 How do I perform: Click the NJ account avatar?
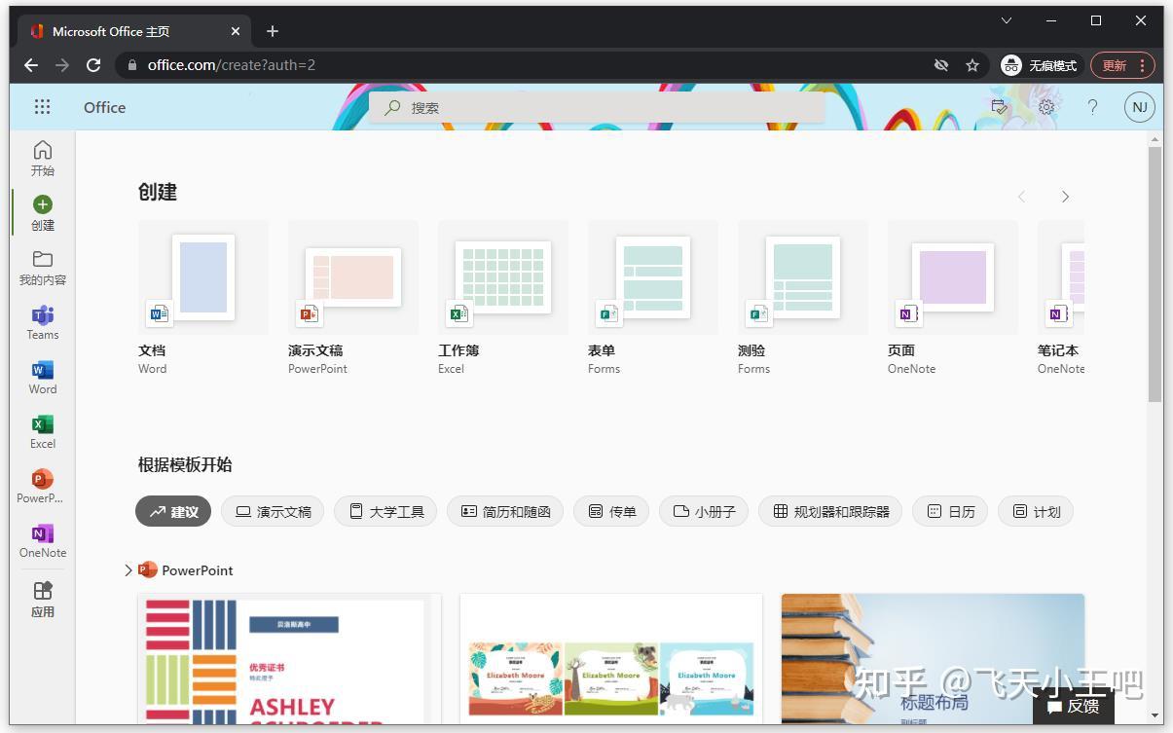point(1139,107)
